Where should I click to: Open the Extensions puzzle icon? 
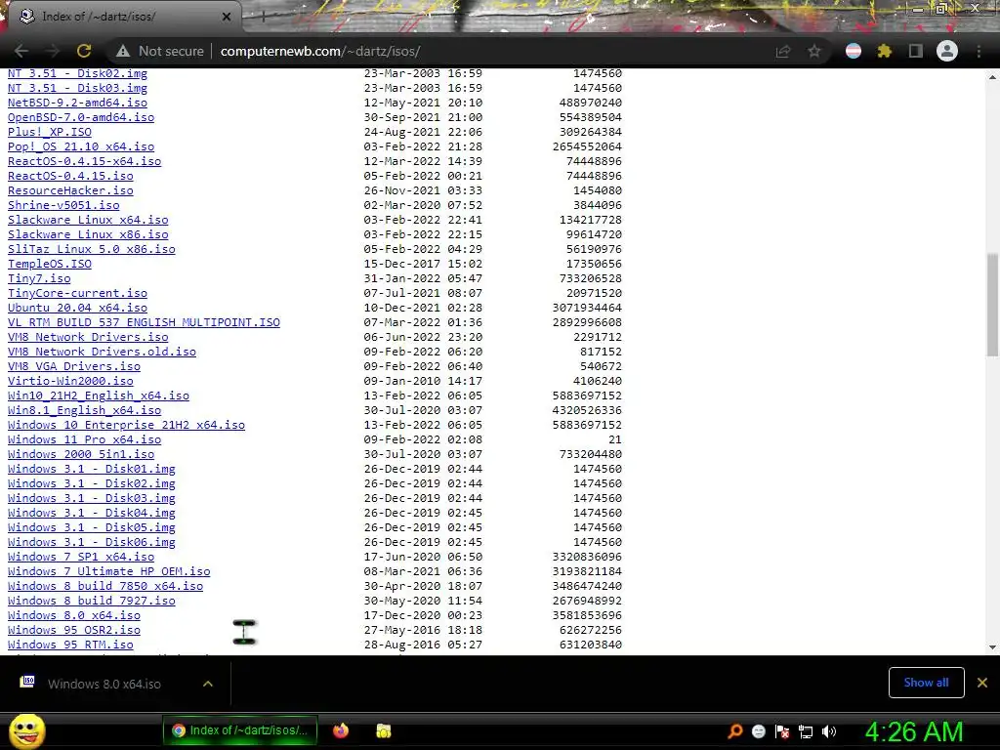point(885,51)
